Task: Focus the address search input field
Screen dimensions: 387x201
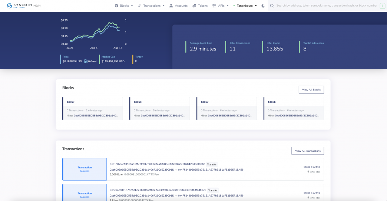Action: coord(326,6)
